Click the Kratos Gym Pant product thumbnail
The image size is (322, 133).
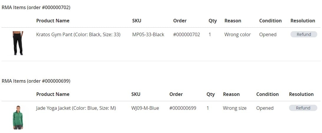[x=18, y=43]
